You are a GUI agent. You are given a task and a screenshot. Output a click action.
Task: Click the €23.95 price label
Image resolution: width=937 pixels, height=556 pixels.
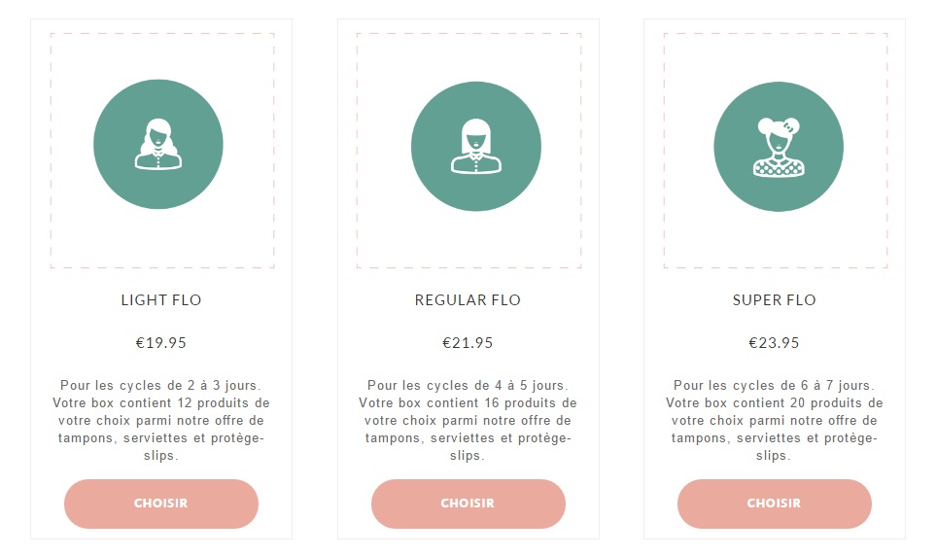[775, 343]
